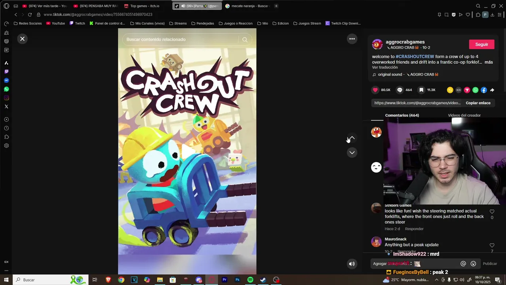Screen dimensions: 506x285
Task: Open the Streams bookmark folder
Action: pyautogui.click(x=177, y=23)
